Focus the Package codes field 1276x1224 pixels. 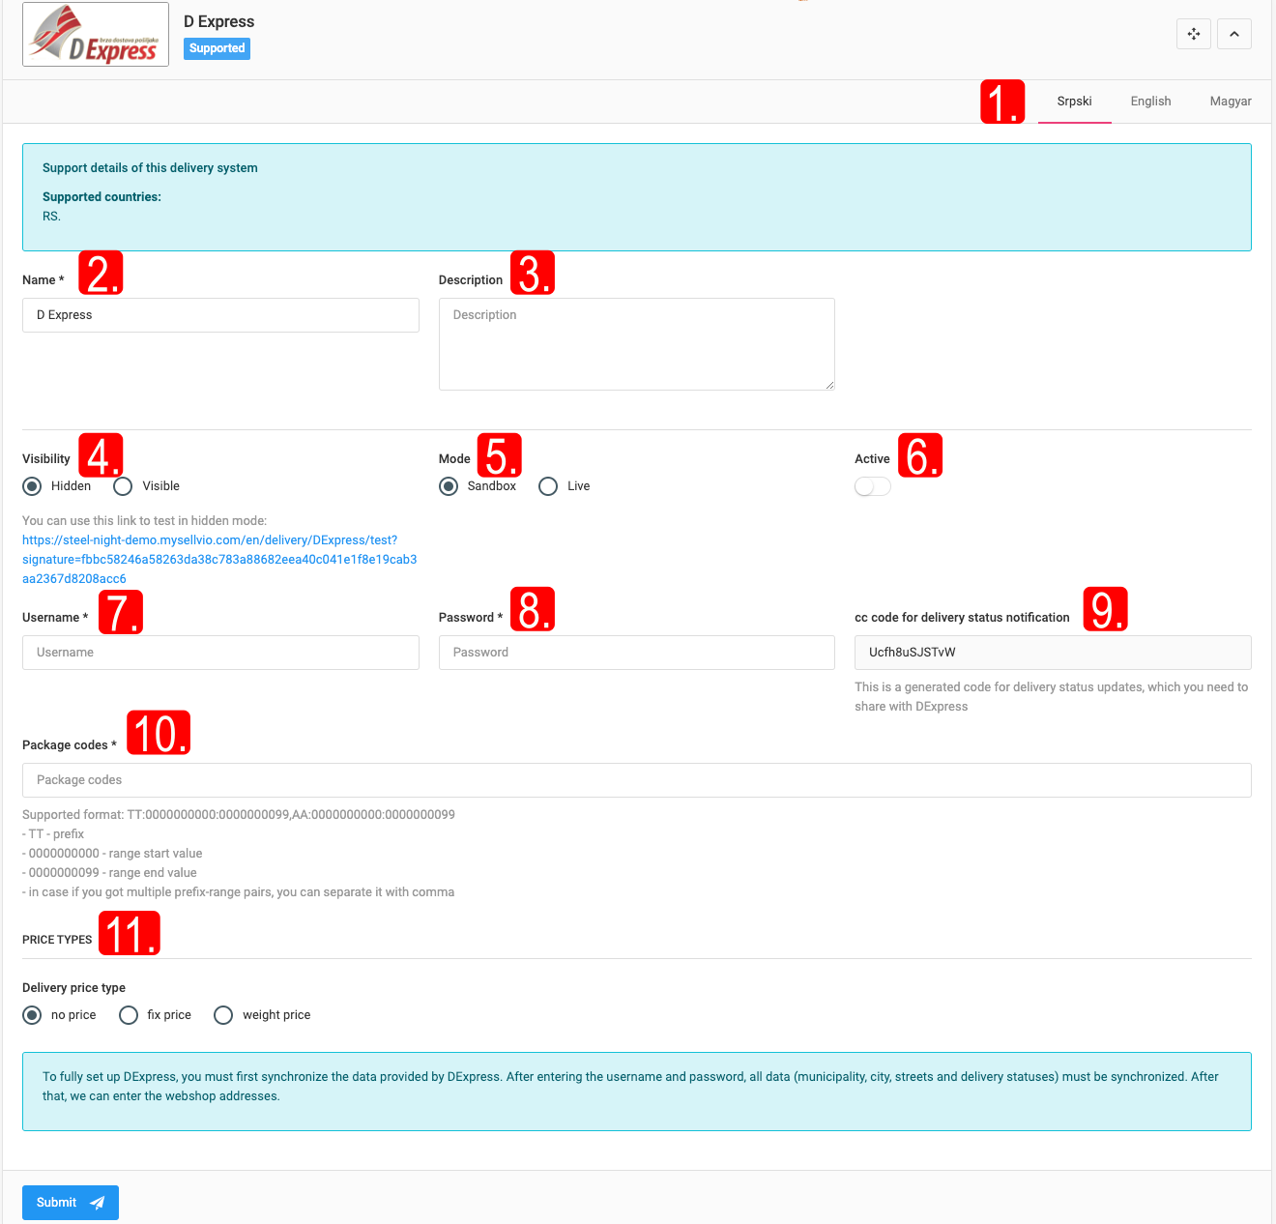(636, 780)
